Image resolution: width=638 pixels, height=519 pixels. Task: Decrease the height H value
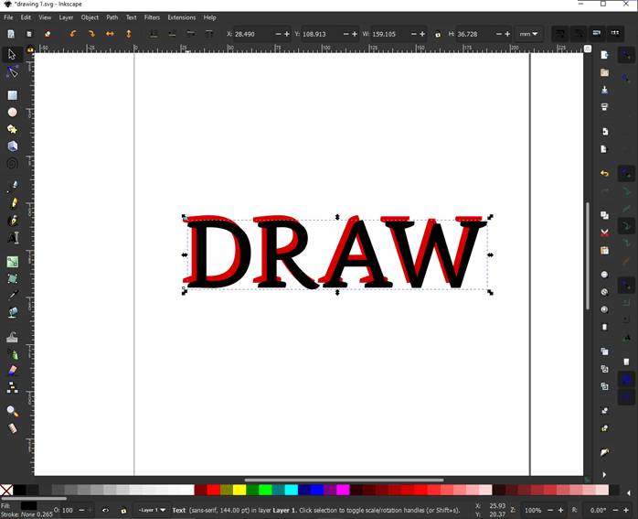tap(499, 34)
